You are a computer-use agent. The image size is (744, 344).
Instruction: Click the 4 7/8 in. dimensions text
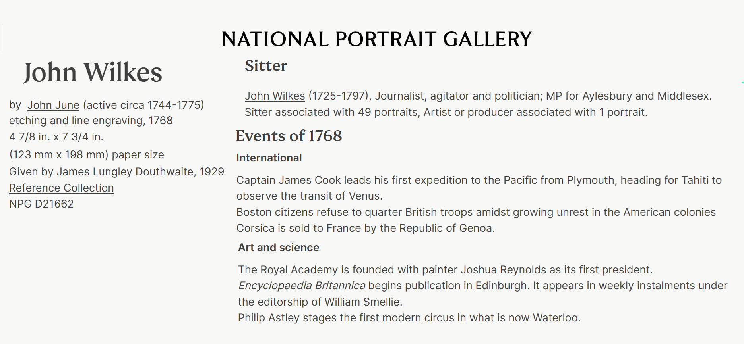[x=56, y=137]
